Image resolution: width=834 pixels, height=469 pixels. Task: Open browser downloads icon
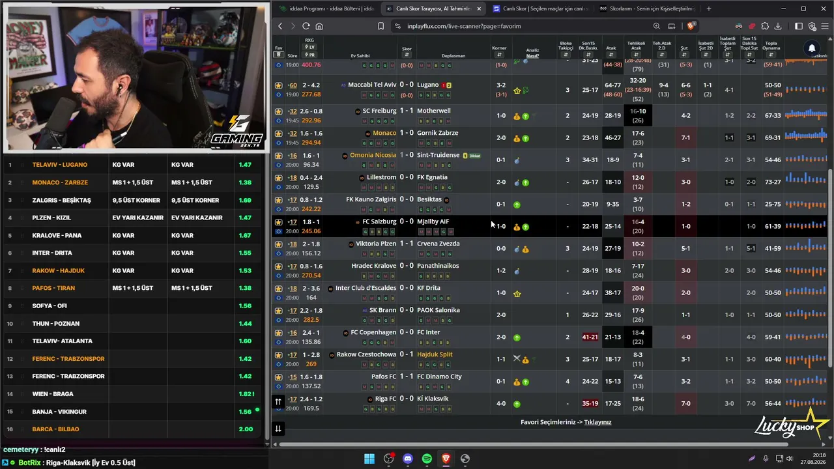(x=778, y=26)
